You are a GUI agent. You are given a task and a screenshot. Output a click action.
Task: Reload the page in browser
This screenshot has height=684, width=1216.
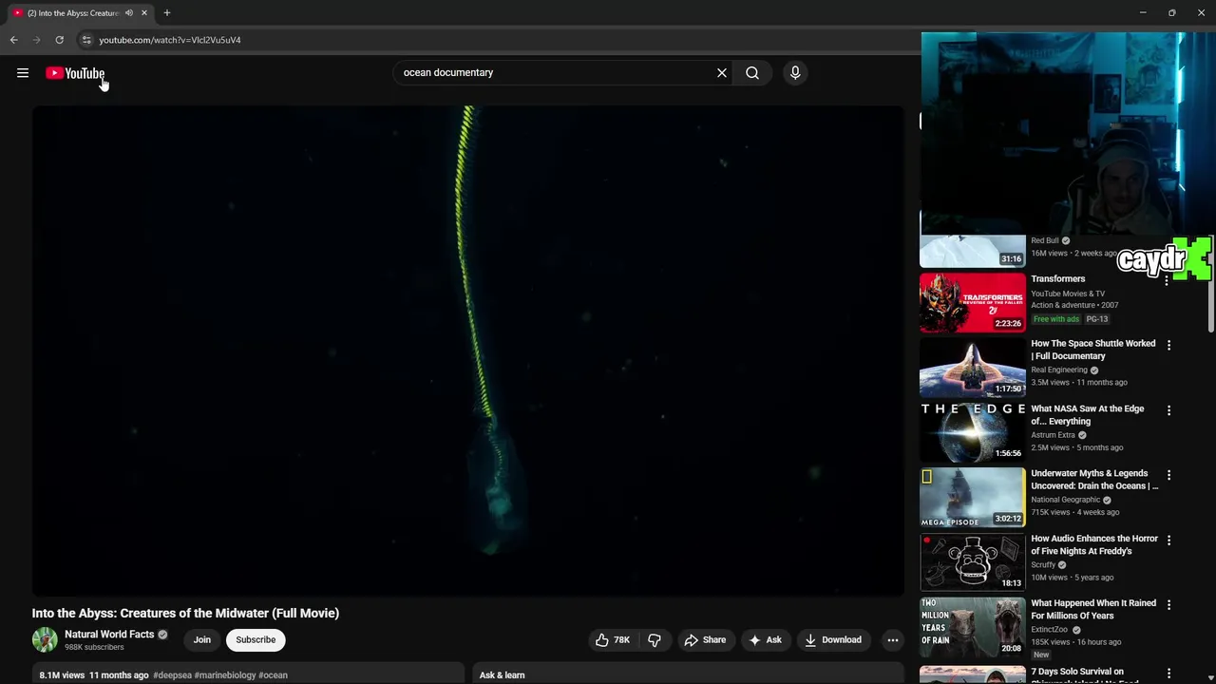pyautogui.click(x=59, y=40)
